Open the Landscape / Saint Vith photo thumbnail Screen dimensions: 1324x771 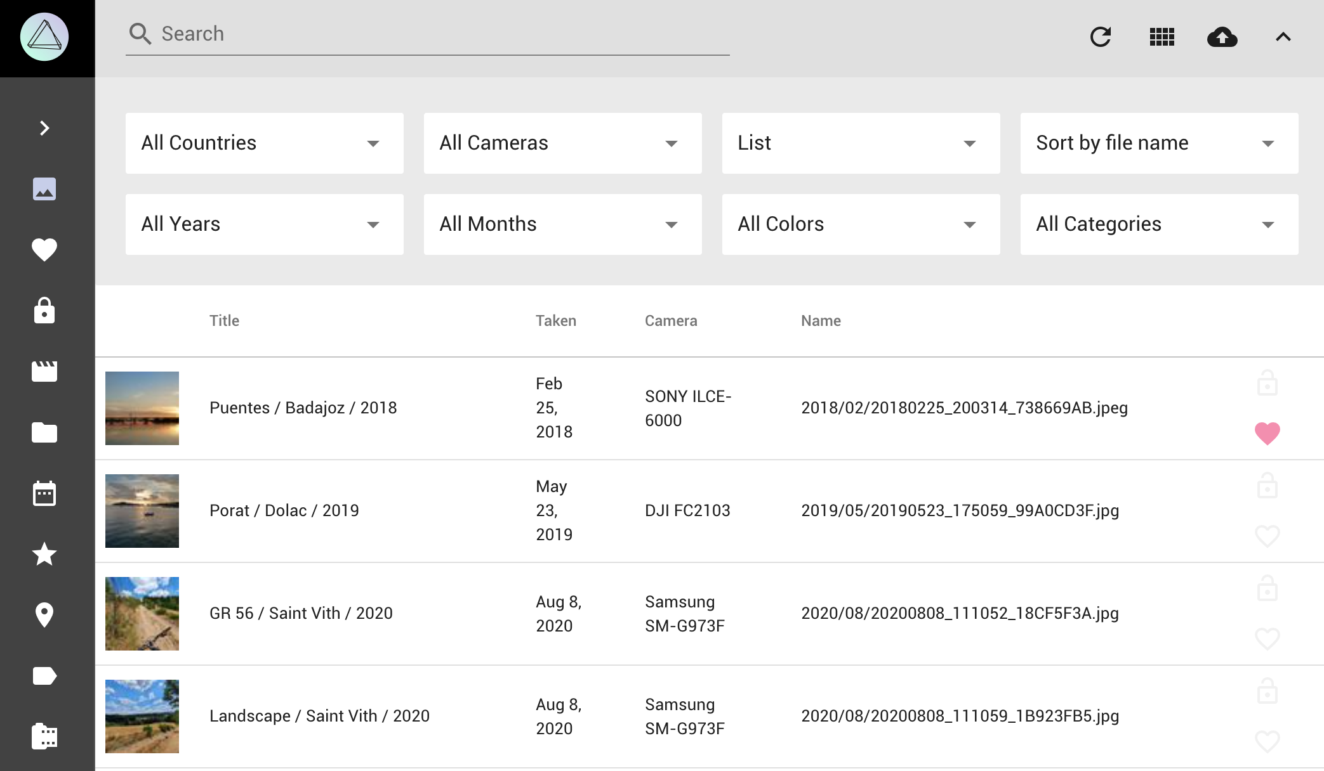pos(142,716)
